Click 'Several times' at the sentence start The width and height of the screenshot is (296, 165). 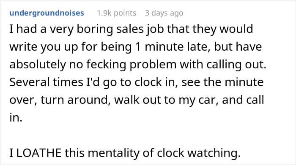coord(46,82)
